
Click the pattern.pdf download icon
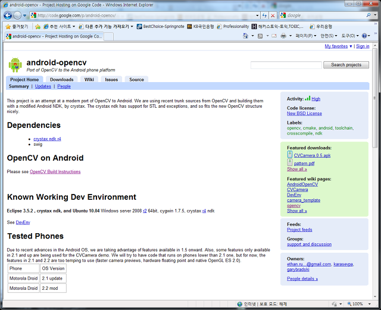(x=290, y=162)
